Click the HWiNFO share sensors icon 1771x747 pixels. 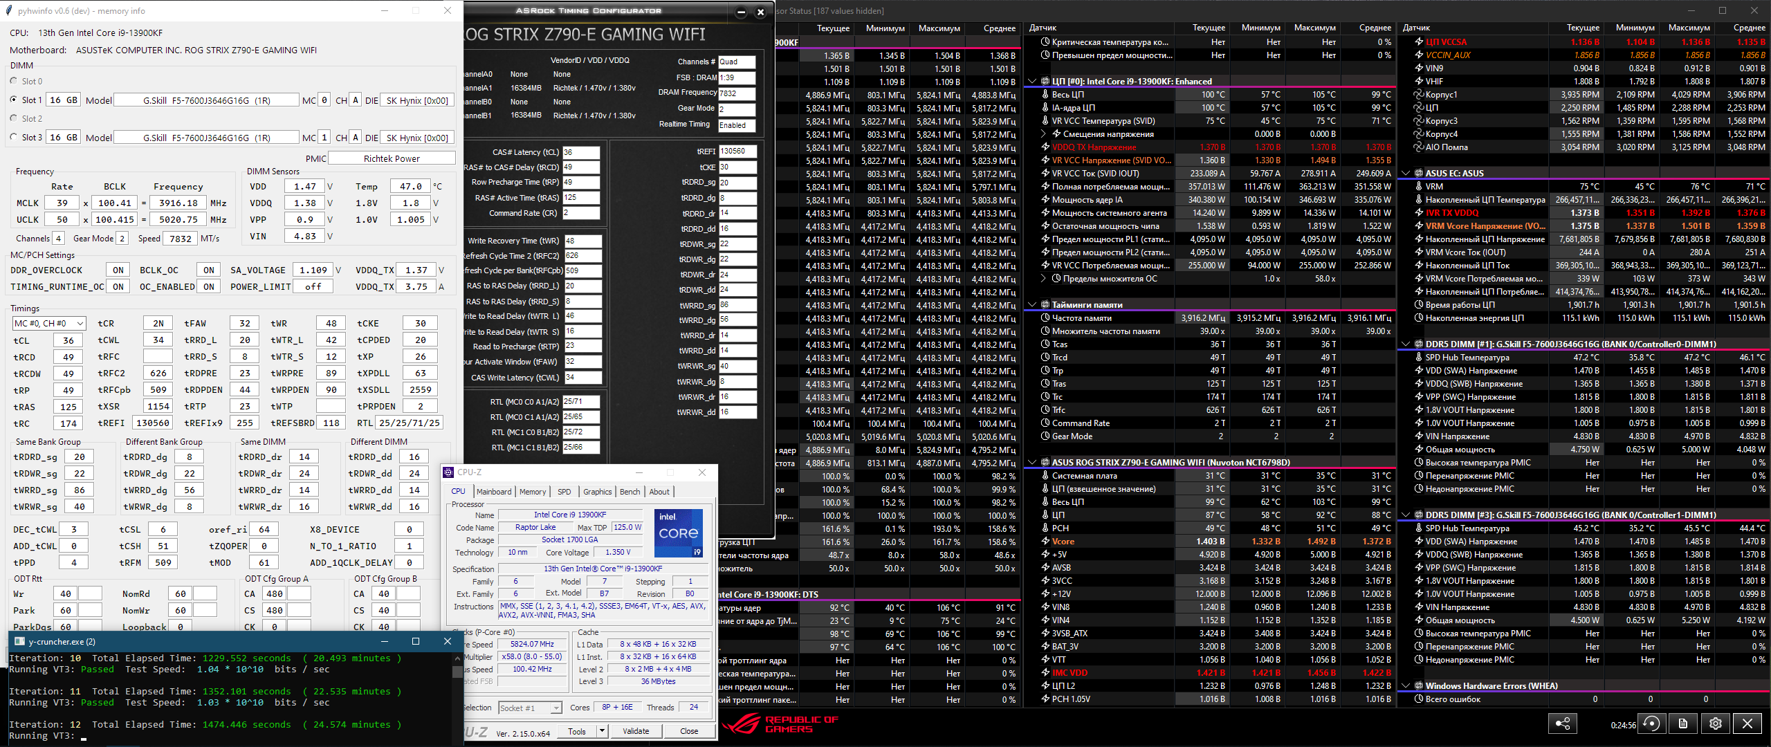(x=1562, y=723)
